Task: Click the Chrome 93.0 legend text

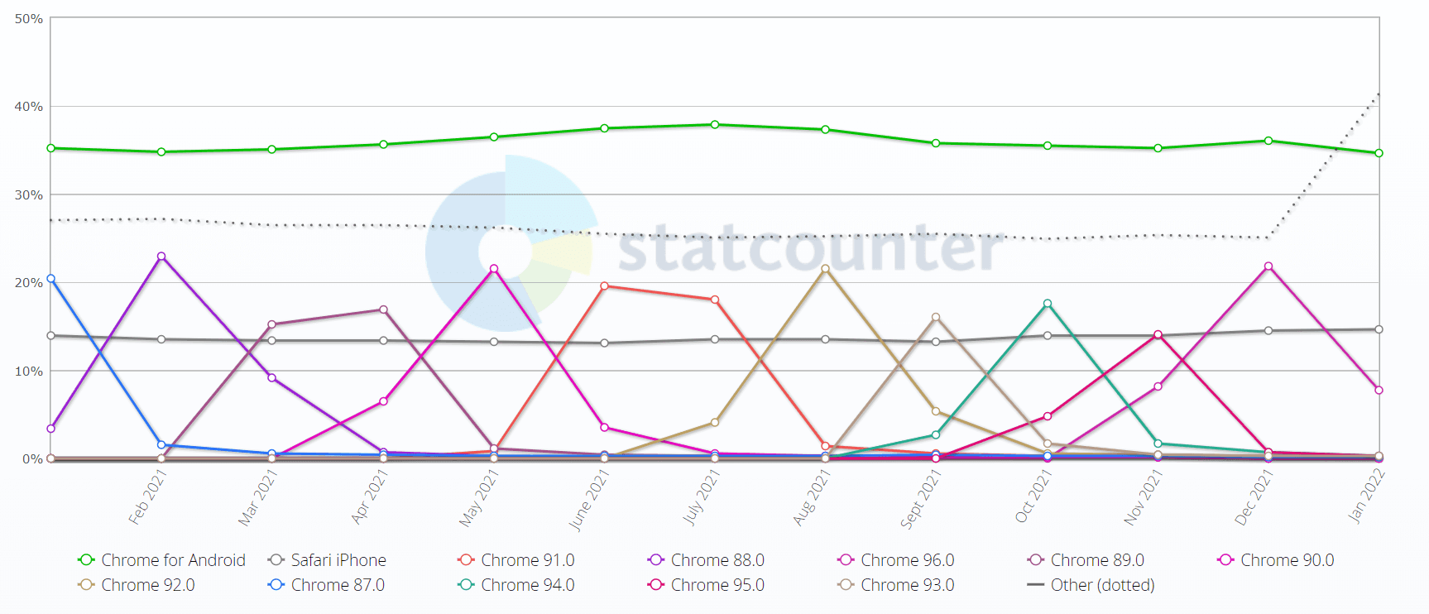Action: (x=907, y=585)
